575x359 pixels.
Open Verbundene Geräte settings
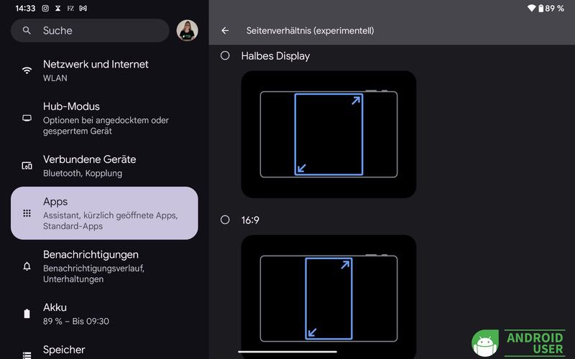click(x=104, y=166)
